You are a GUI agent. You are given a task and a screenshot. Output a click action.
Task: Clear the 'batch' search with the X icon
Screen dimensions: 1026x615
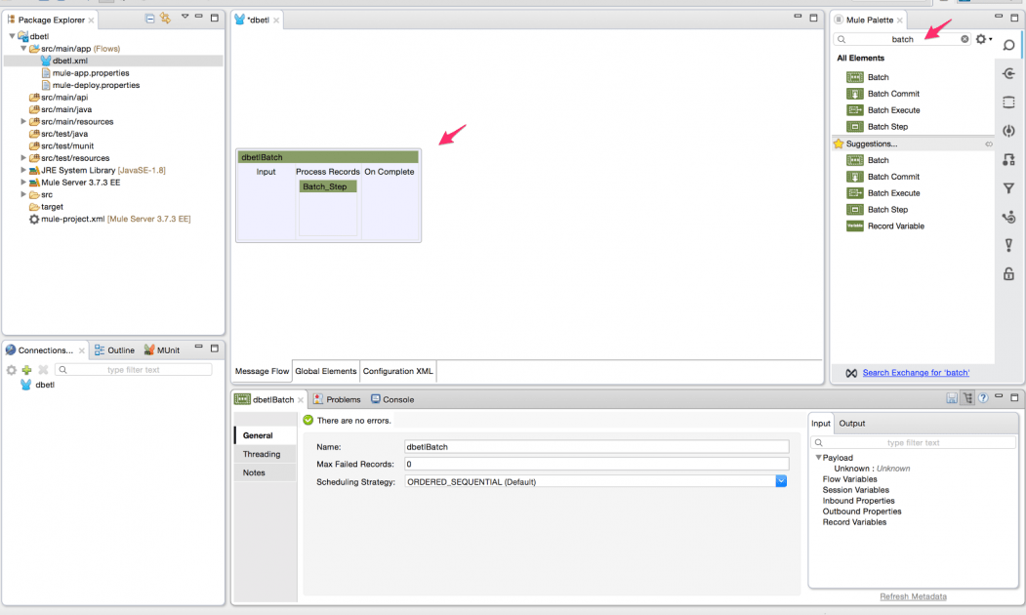(964, 38)
